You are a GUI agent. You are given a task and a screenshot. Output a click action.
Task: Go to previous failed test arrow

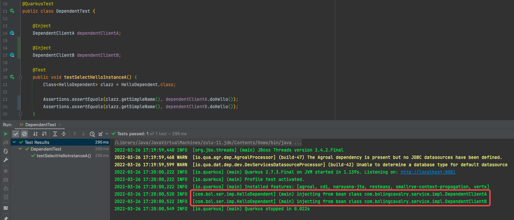tap(75, 134)
